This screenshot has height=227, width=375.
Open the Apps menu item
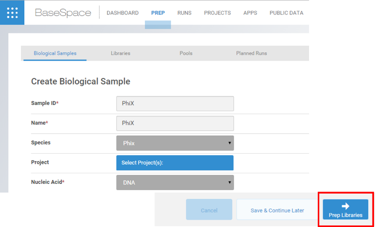point(250,13)
